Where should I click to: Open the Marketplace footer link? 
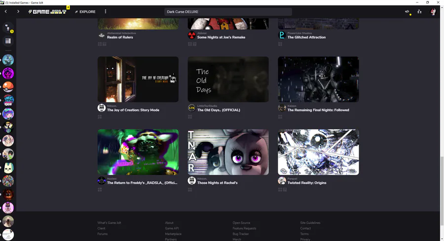tap(173, 234)
